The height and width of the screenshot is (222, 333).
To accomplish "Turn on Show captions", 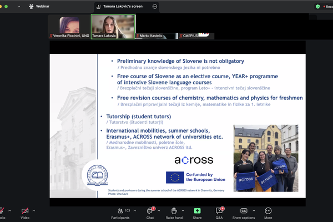I will 244,213.
